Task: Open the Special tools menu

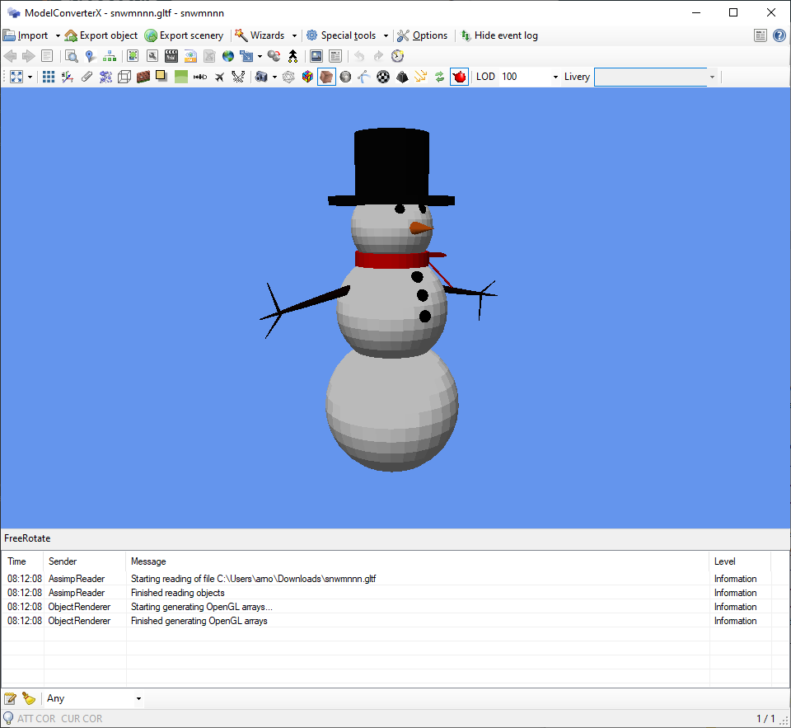Action: [341, 35]
